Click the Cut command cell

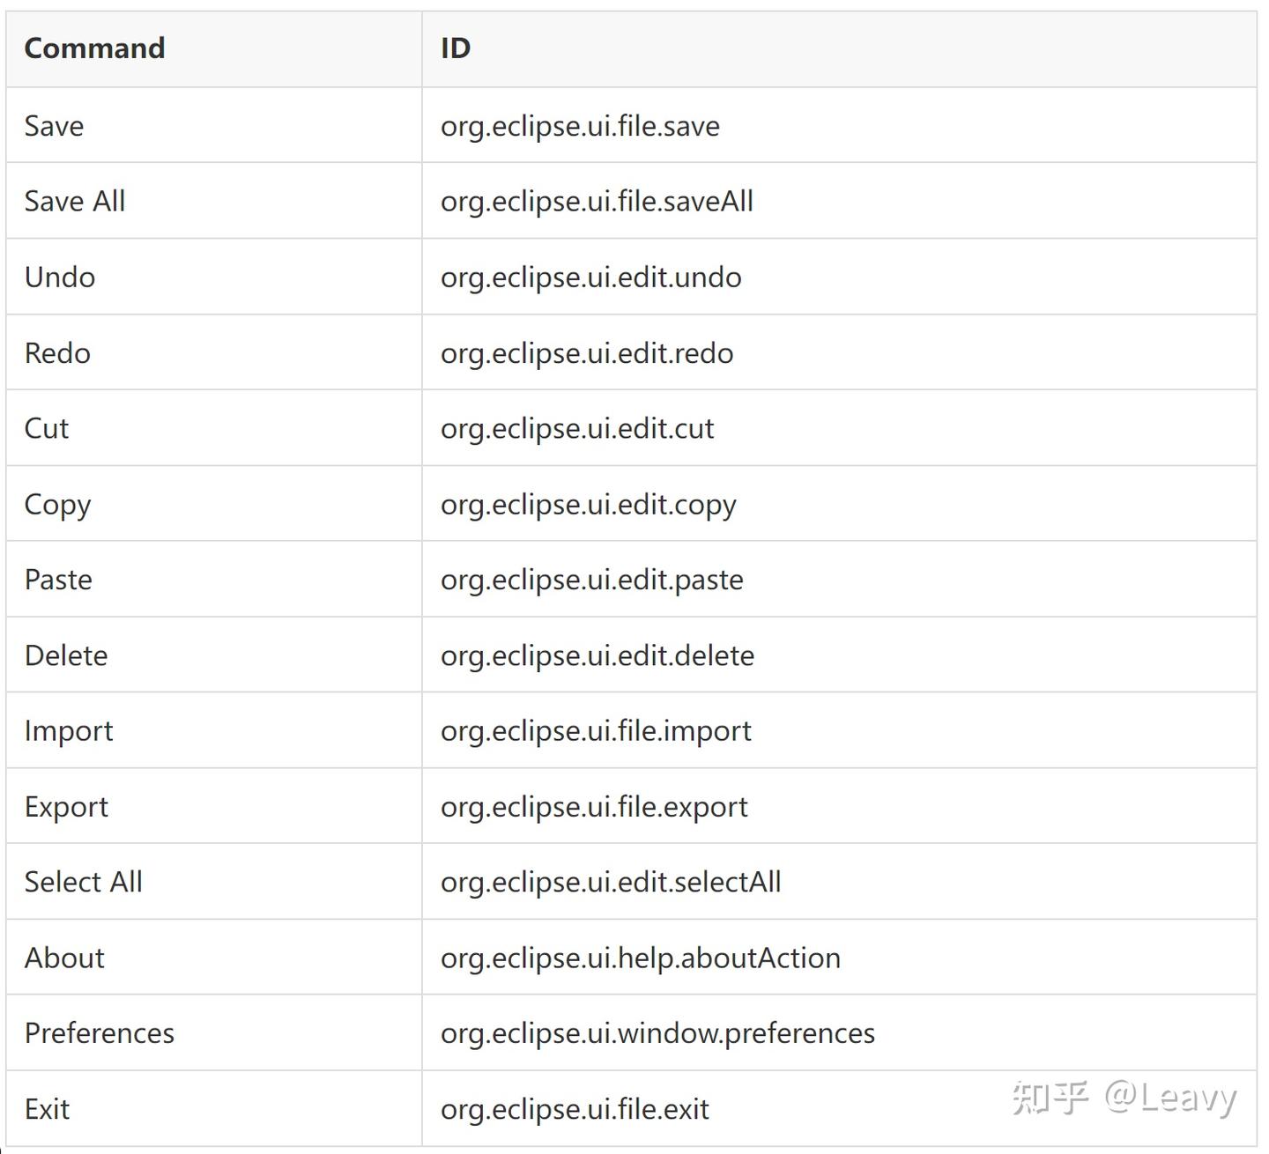pos(47,428)
